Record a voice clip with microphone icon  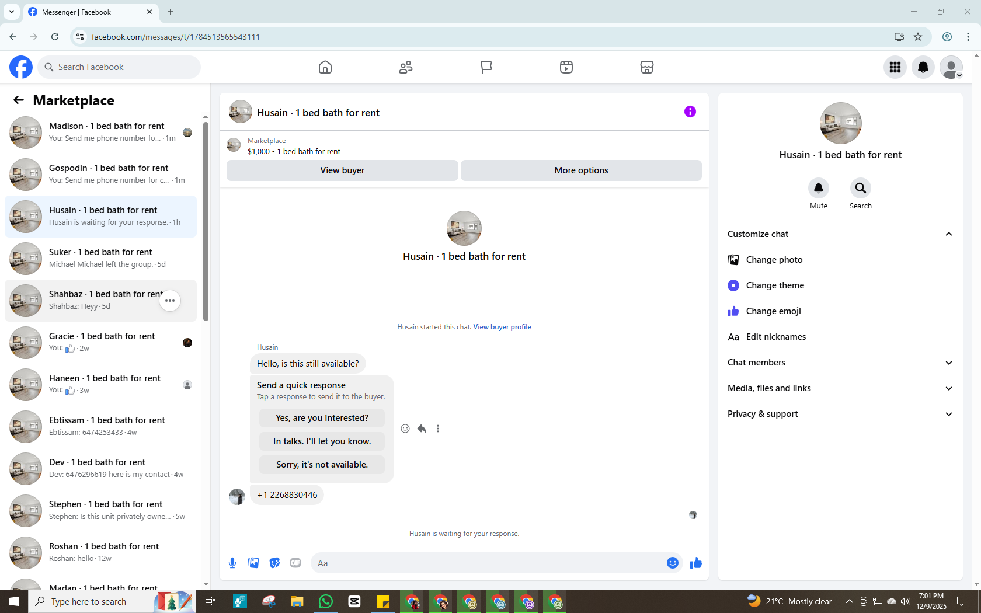[x=232, y=563]
